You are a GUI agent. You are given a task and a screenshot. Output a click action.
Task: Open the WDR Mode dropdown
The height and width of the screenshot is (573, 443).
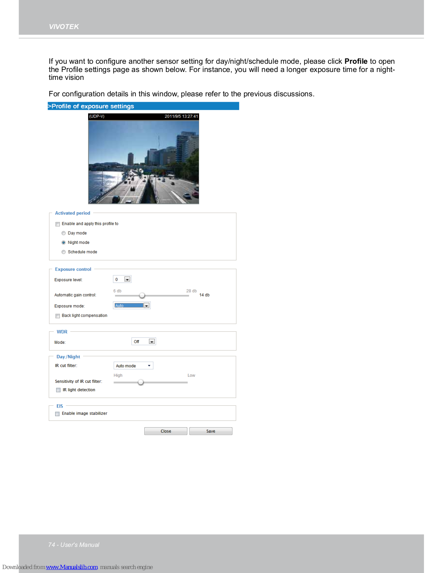coord(151,342)
